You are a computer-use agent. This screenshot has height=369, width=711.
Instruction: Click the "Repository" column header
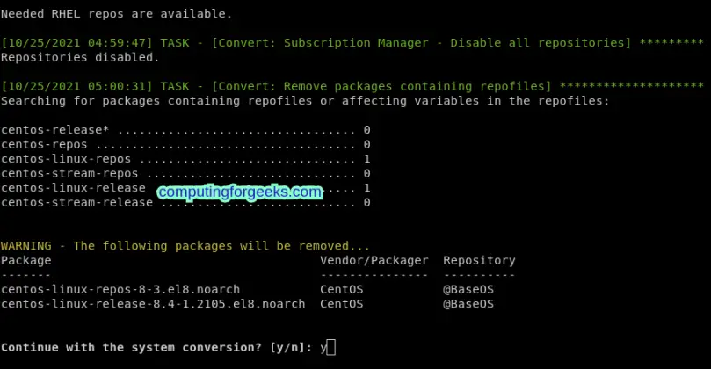[x=479, y=261]
